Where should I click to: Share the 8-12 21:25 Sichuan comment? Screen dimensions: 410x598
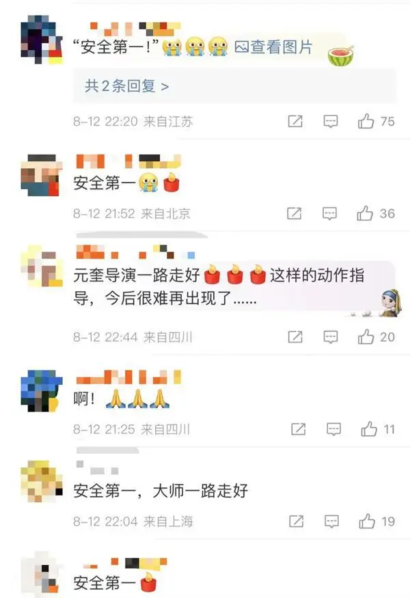click(x=298, y=429)
